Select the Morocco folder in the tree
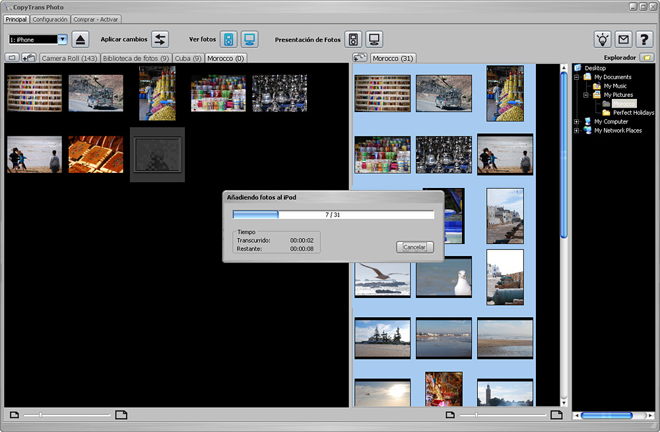Screen dimensions: 660x432 point(624,104)
